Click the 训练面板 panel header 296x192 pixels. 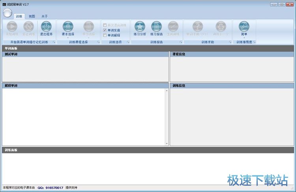(x=148, y=150)
